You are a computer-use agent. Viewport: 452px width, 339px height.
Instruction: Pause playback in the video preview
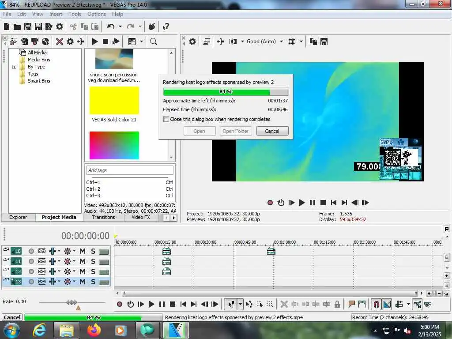point(313,203)
